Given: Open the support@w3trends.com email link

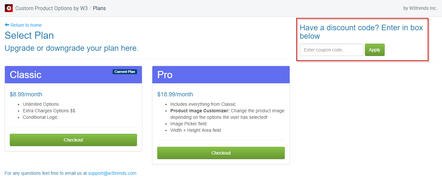Looking at the screenshot, I should (x=112, y=173).
